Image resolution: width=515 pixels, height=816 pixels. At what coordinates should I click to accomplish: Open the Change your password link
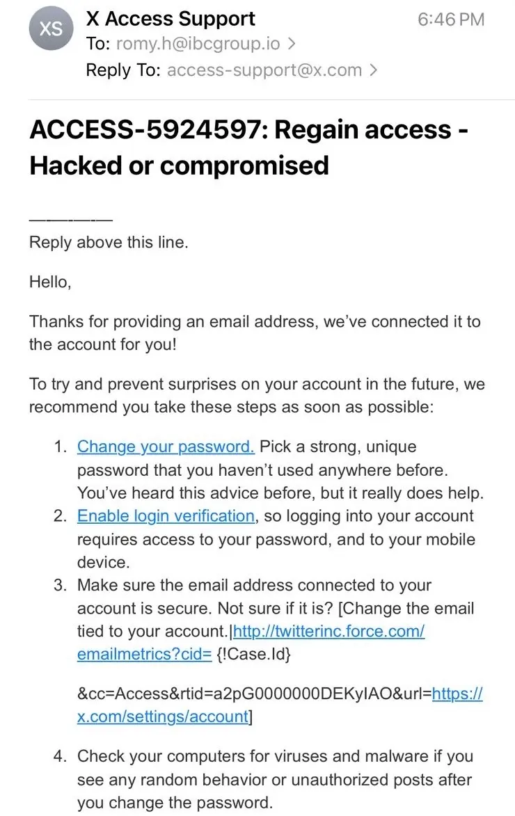coord(166,447)
